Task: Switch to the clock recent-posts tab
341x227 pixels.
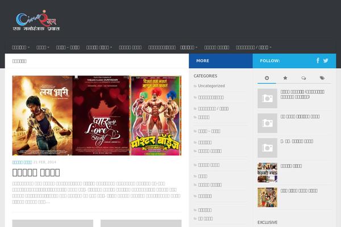Action: point(267,78)
